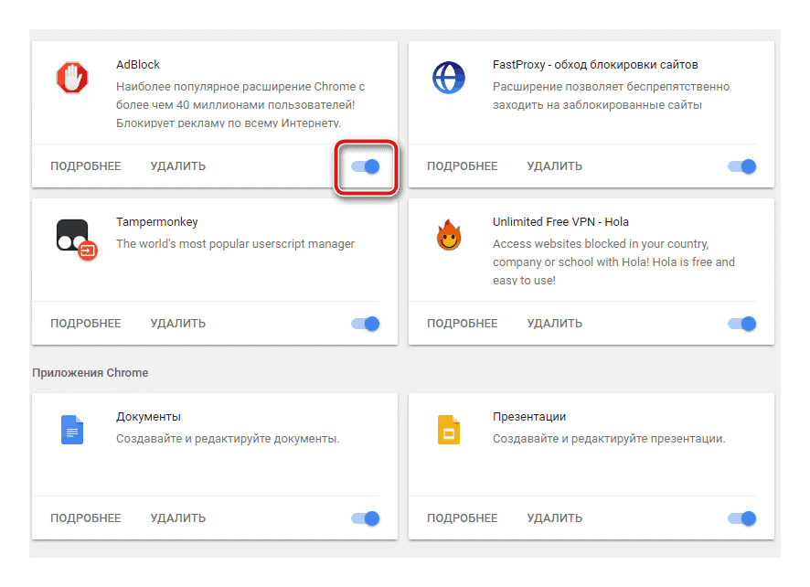This screenshot has height=587, width=810.
Task: Click the blue Документы app icon
Action: pyautogui.click(x=72, y=429)
